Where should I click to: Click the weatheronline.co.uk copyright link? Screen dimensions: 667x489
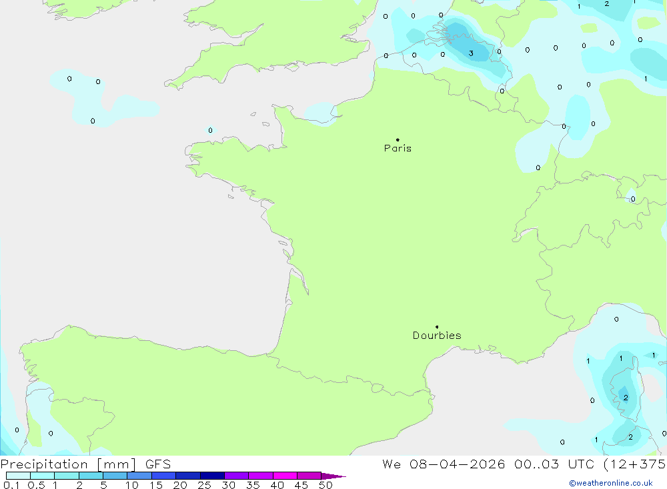pyautogui.click(x=610, y=483)
